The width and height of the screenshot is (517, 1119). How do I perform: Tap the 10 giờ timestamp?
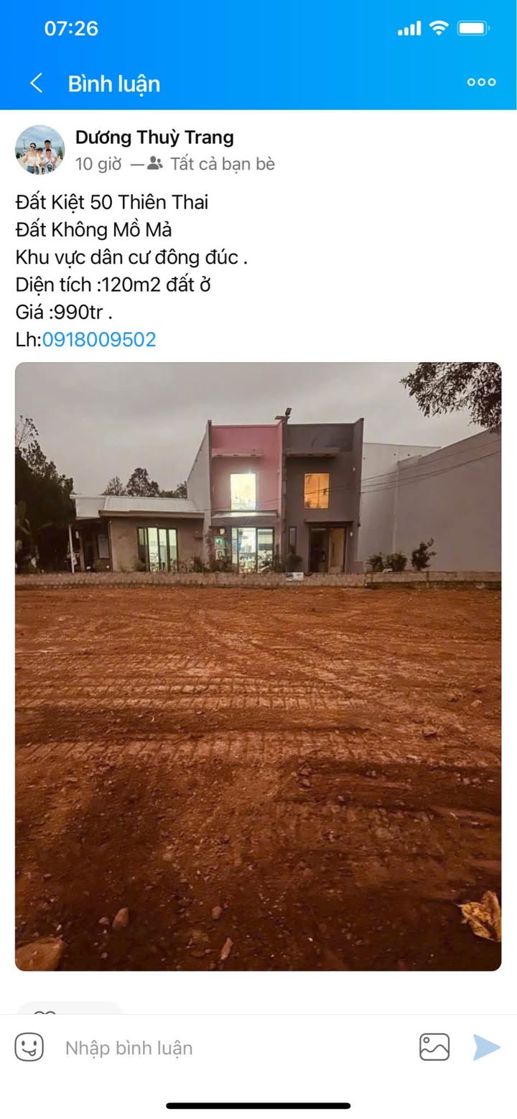tap(98, 164)
